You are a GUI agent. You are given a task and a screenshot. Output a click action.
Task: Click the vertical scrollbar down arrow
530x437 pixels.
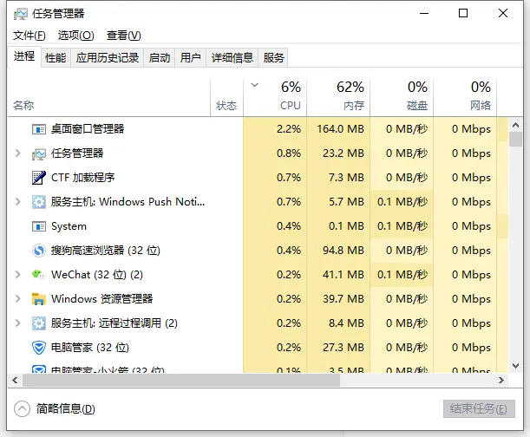click(515, 366)
